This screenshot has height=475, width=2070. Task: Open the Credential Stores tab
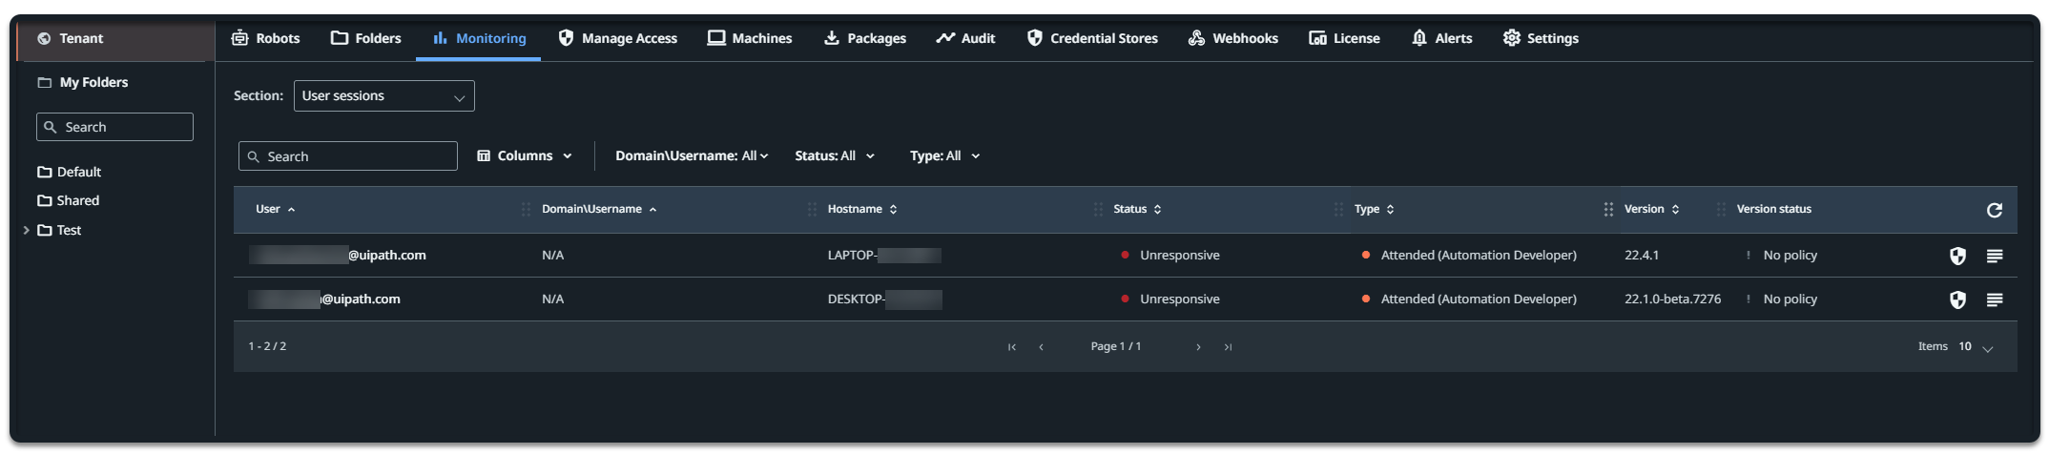[1092, 38]
